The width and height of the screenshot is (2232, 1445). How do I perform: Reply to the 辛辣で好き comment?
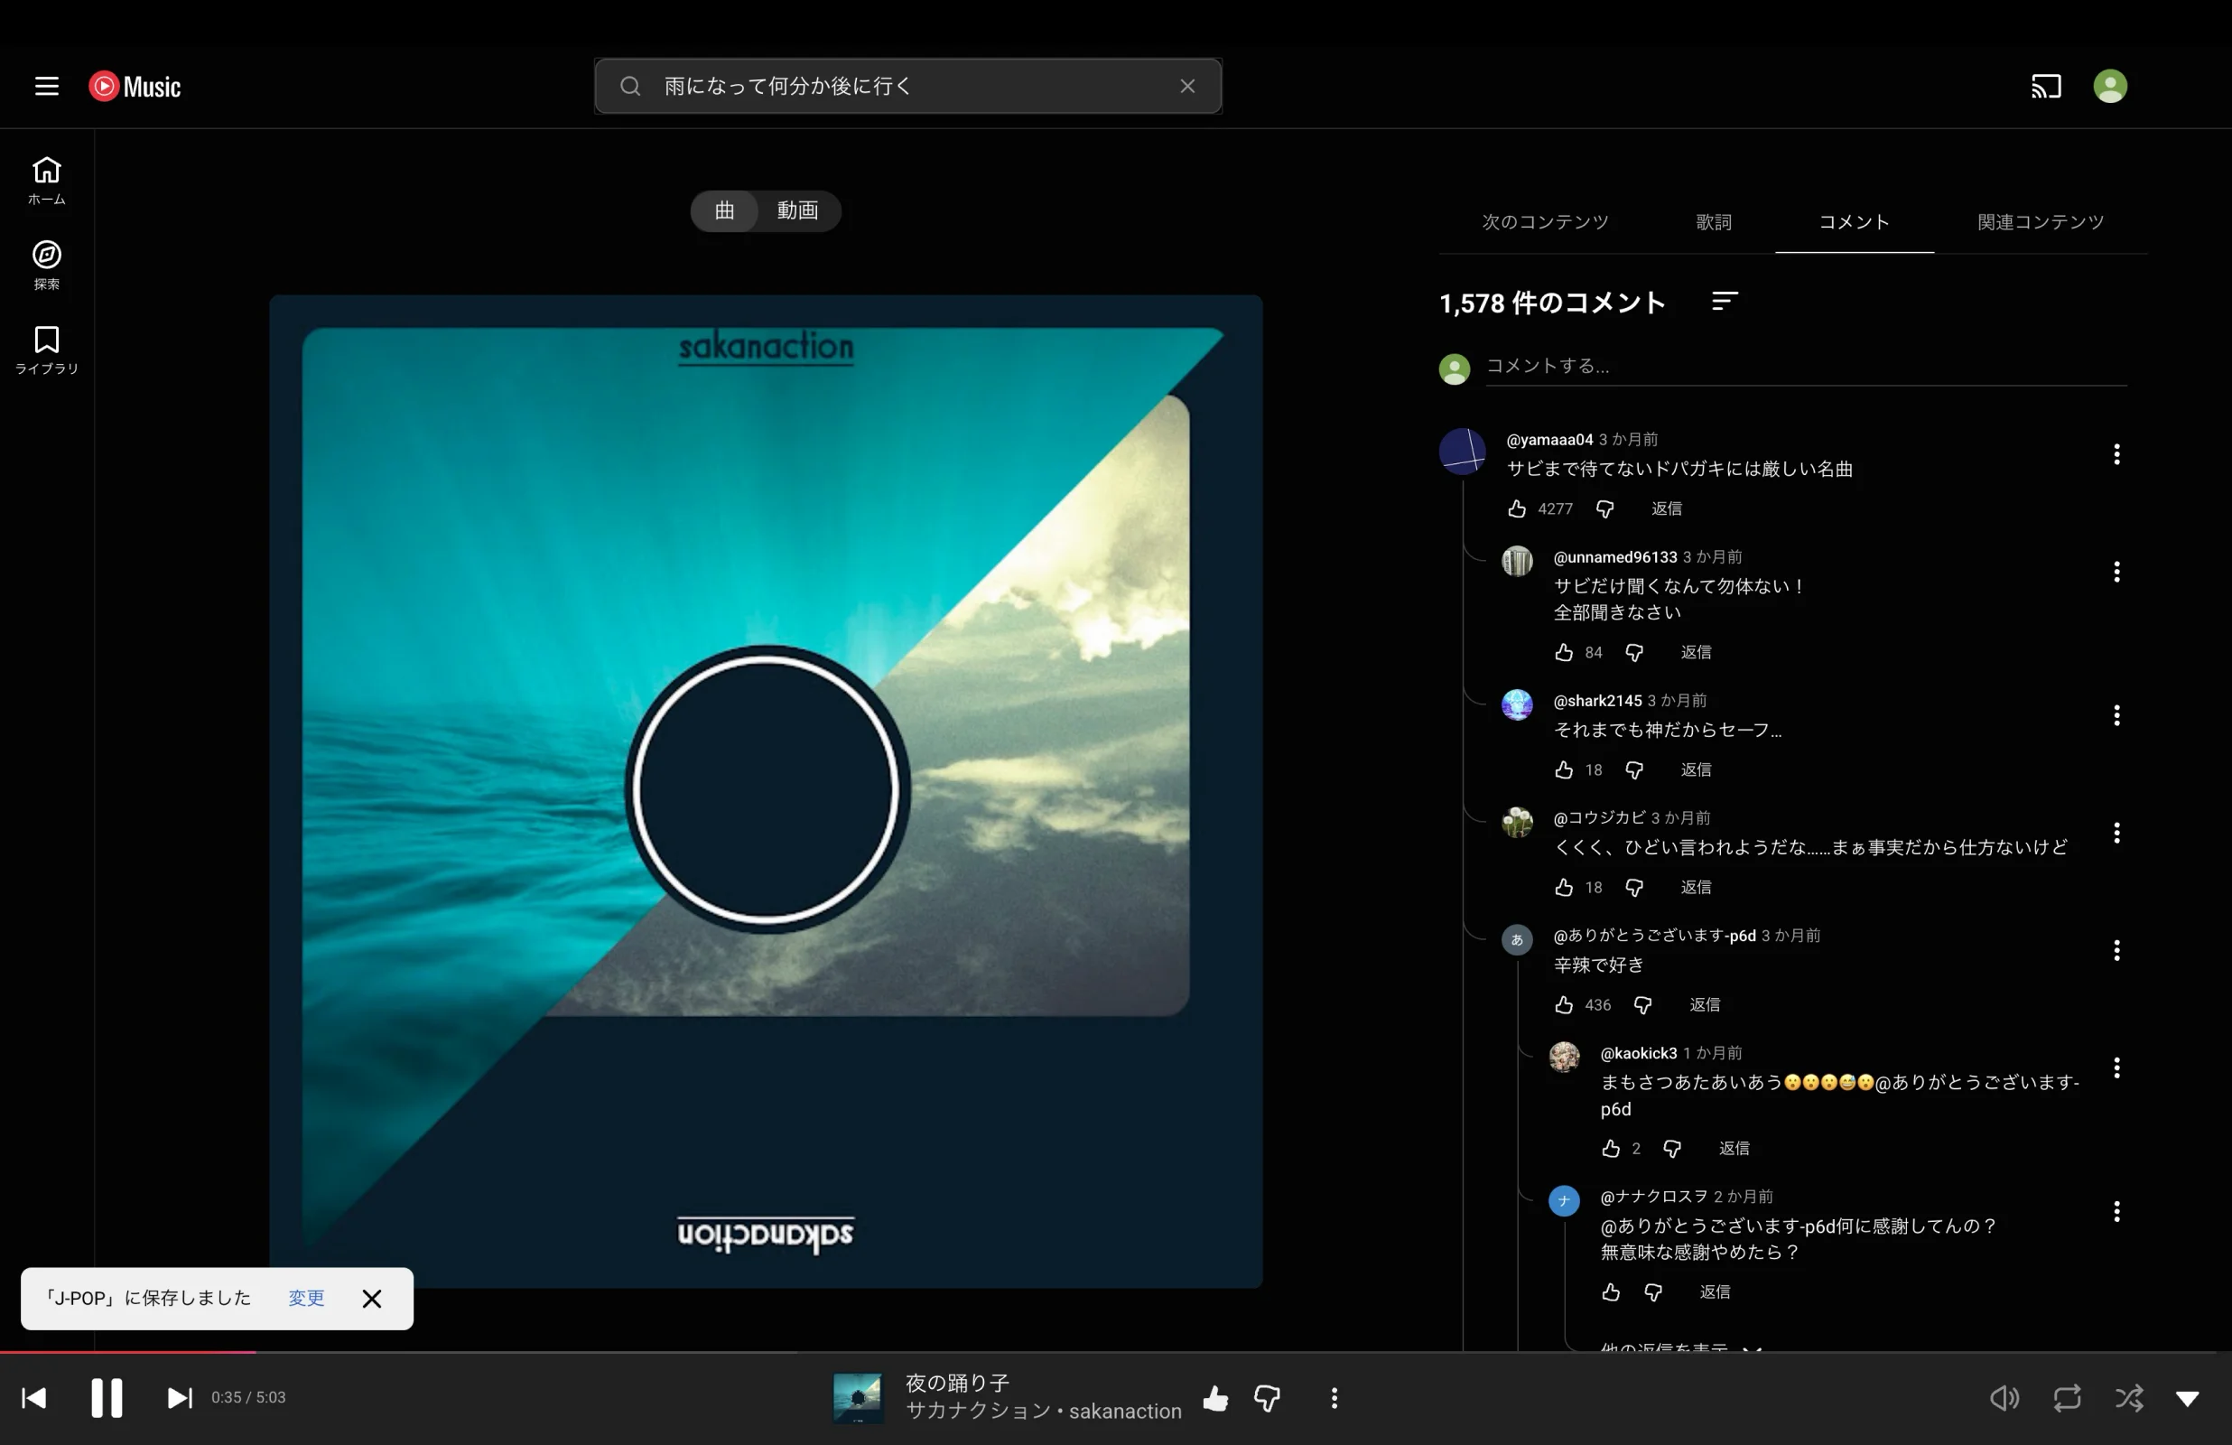1705,1005
